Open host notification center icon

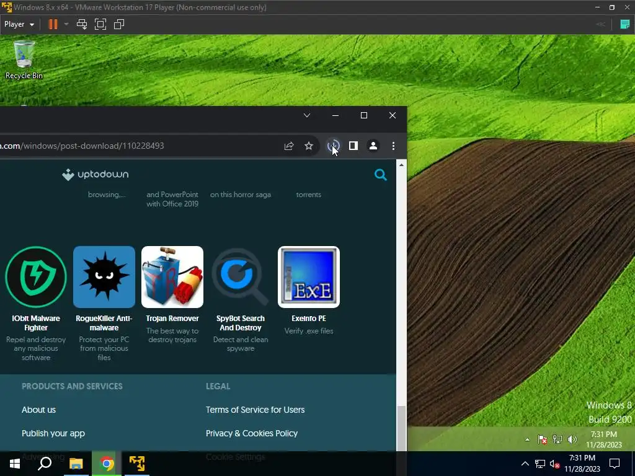615,464
